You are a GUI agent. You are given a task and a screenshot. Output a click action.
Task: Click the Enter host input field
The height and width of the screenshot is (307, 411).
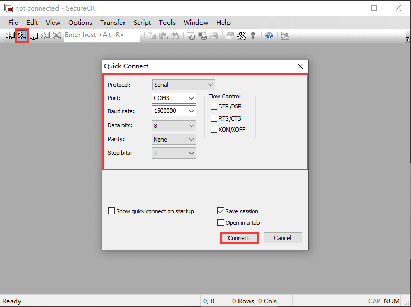(102, 35)
